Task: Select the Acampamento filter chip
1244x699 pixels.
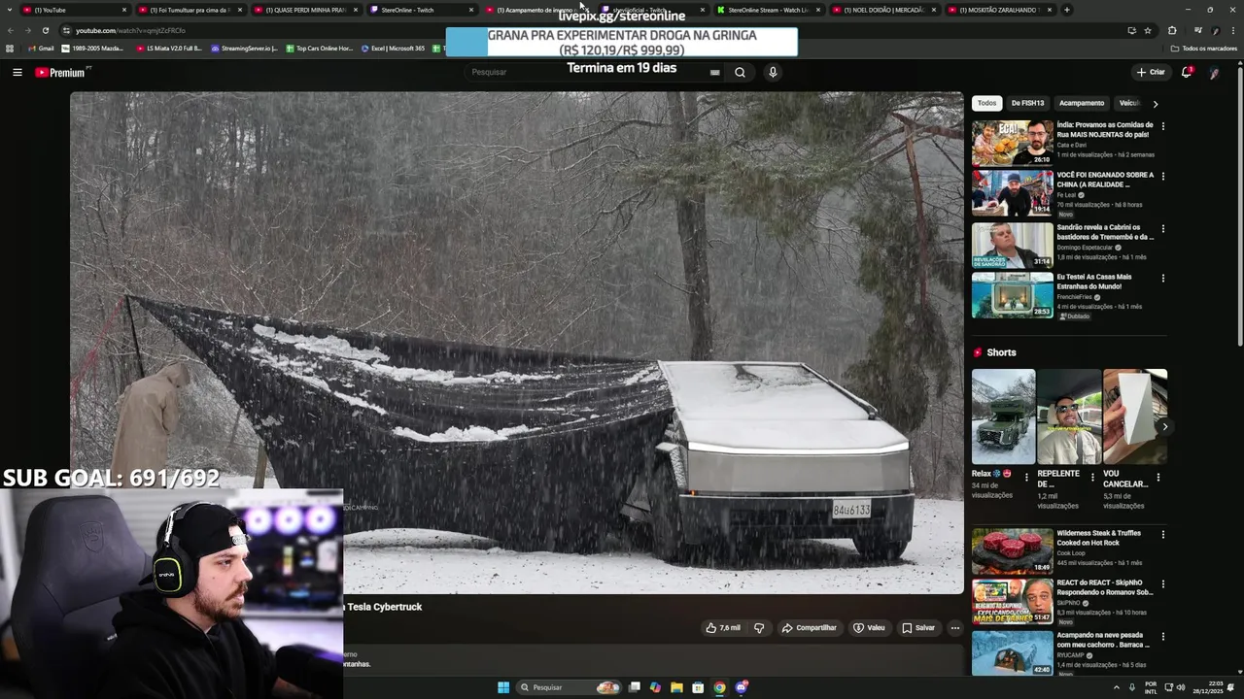Action: [x=1082, y=103]
